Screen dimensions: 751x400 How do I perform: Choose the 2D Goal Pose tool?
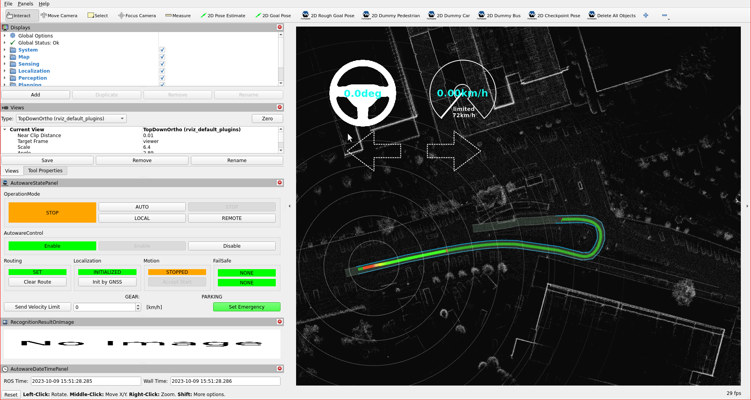tap(273, 16)
